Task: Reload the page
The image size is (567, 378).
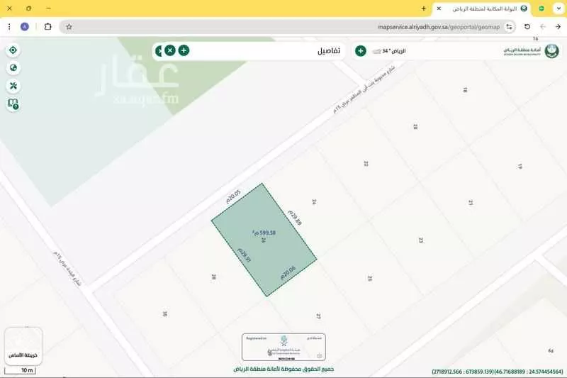Action: click(x=527, y=27)
